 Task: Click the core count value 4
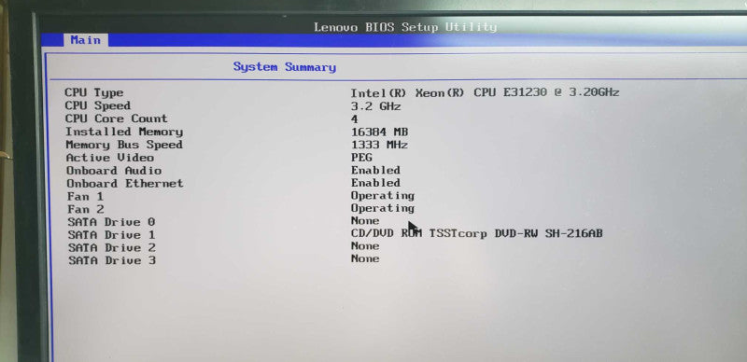[354, 119]
